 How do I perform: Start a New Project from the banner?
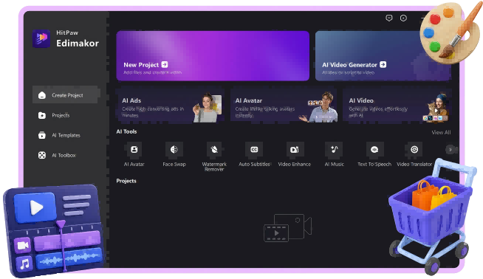[x=213, y=56]
